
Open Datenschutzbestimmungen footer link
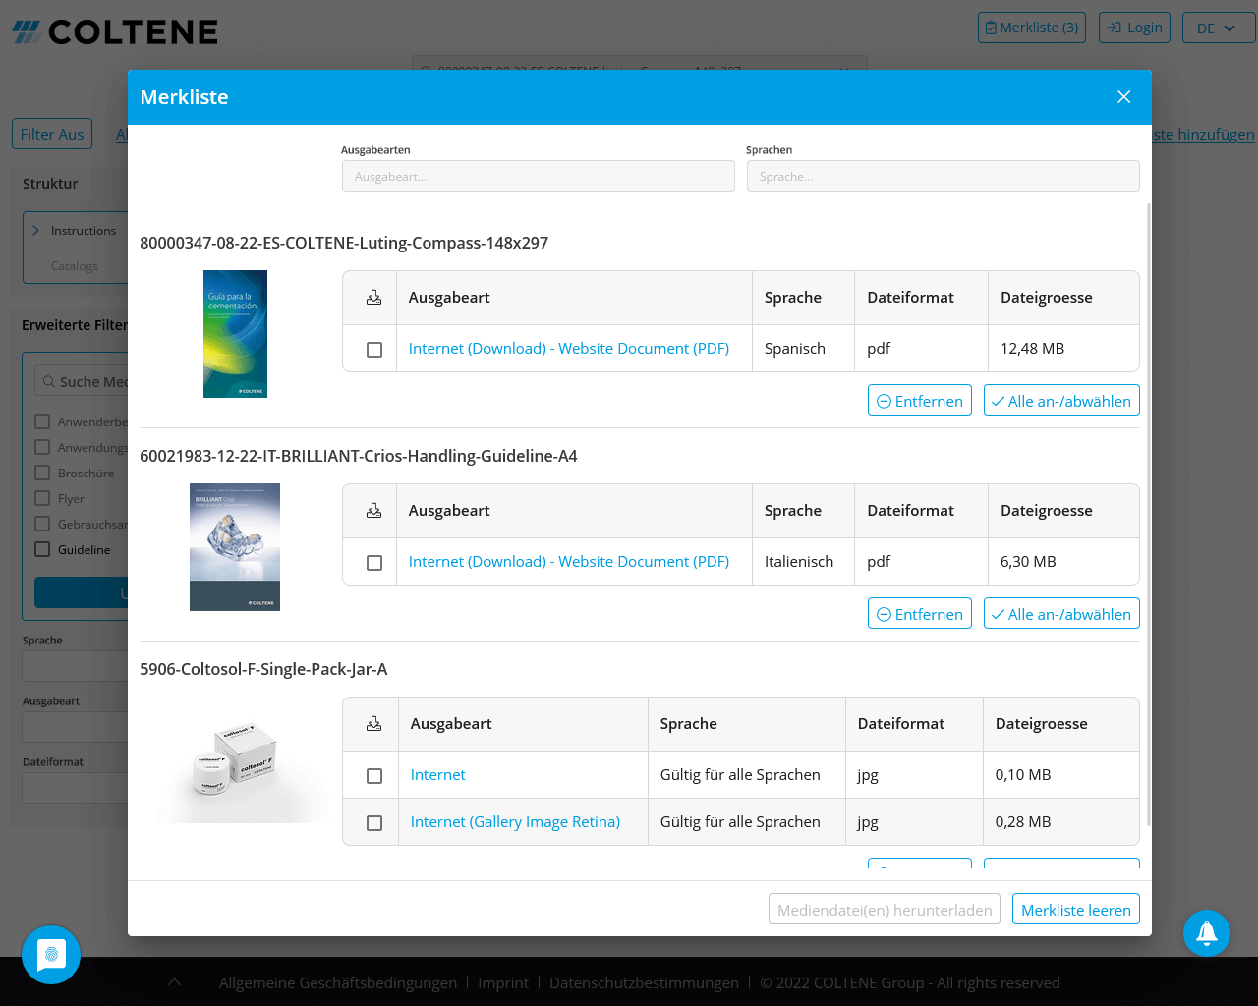pos(644,983)
